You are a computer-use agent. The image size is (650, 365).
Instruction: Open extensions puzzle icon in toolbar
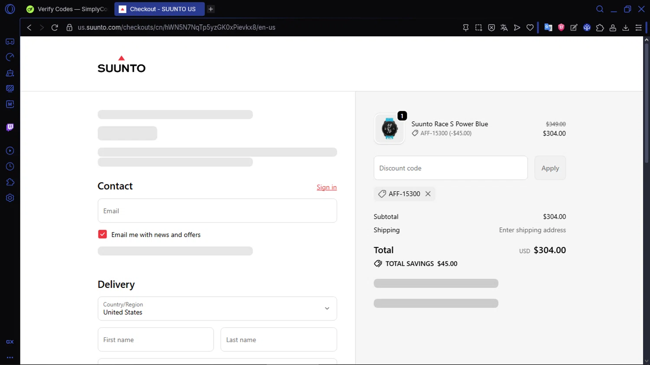(600, 27)
